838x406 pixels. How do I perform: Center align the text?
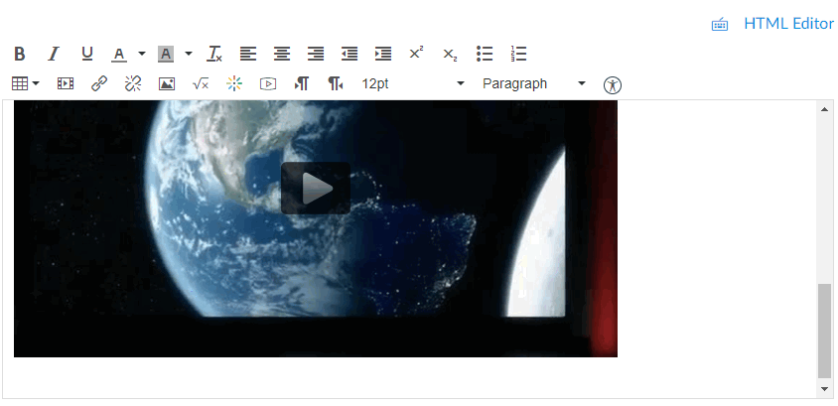[282, 54]
